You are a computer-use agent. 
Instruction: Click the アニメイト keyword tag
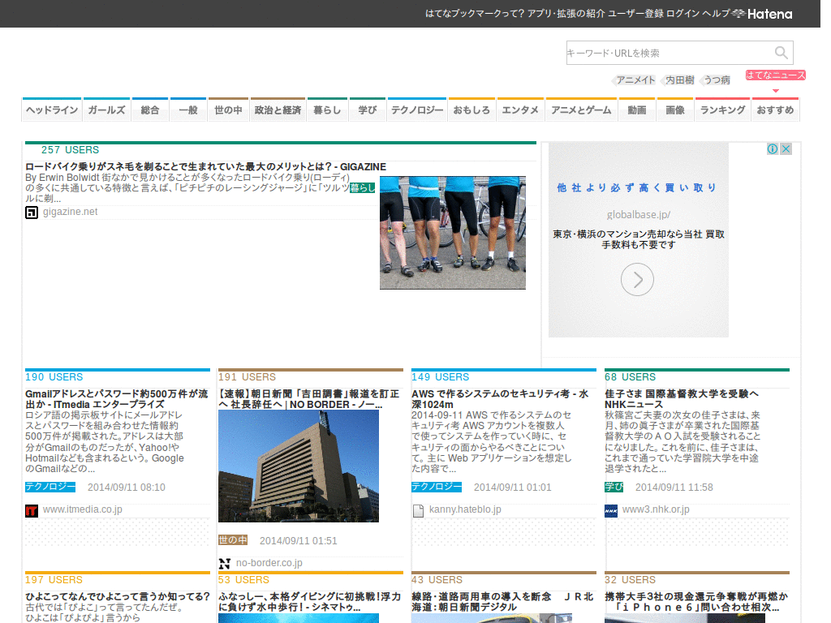pyautogui.click(x=635, y=80)
